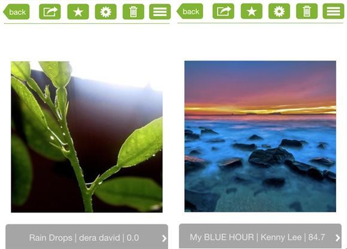Open hamburger menu above My BLUE HOUR photo
This screenshot has width=347, height=249.
click(x=333, y=11)
